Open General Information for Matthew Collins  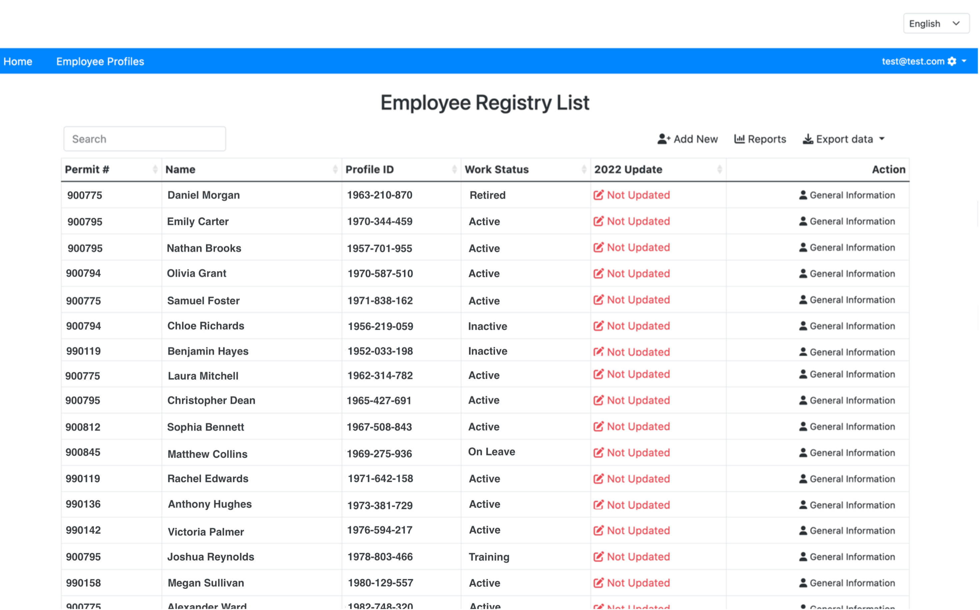(852, 453)
